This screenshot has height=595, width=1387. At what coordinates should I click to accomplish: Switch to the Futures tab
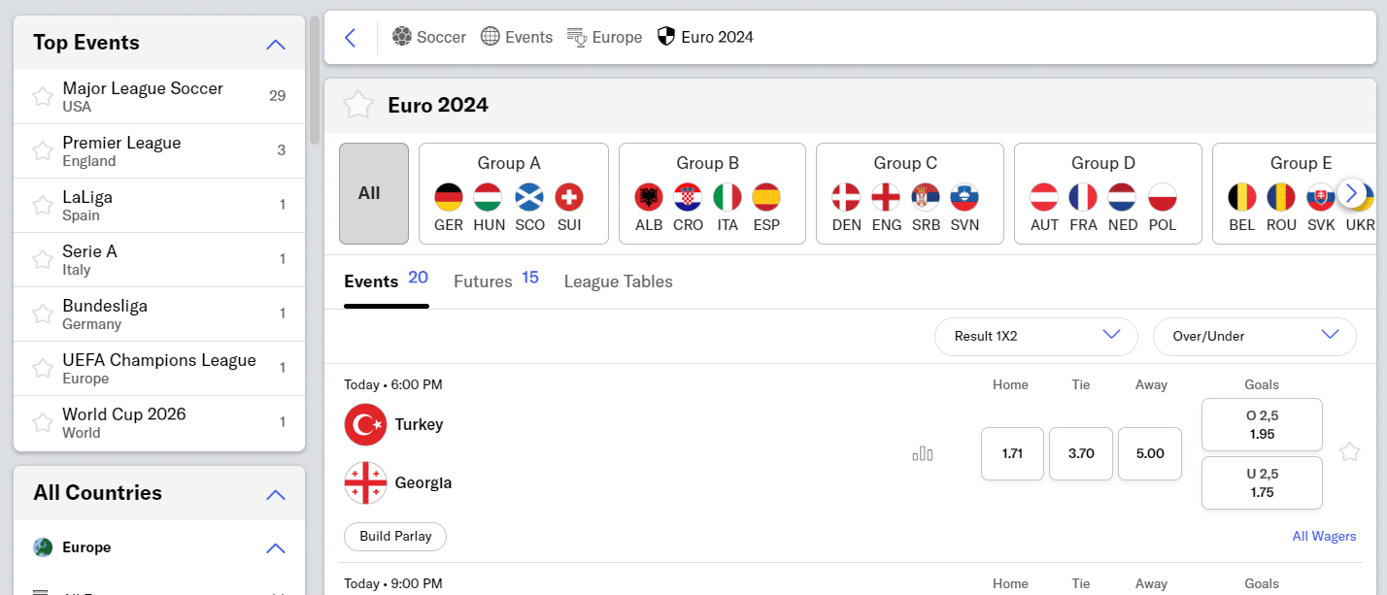pos(483,281)
